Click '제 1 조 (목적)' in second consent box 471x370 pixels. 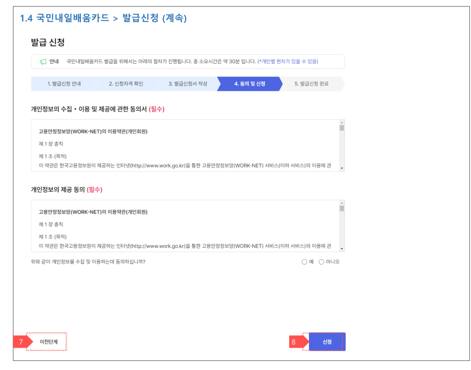pos(53,237)
